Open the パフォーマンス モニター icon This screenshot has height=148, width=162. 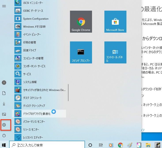pos(18,121)
